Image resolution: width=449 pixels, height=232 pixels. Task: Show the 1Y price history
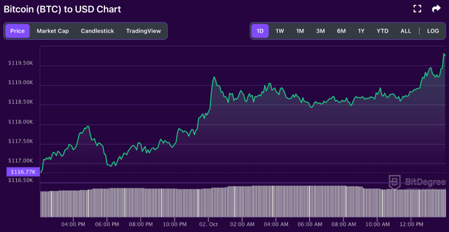[x=361, y=31]
